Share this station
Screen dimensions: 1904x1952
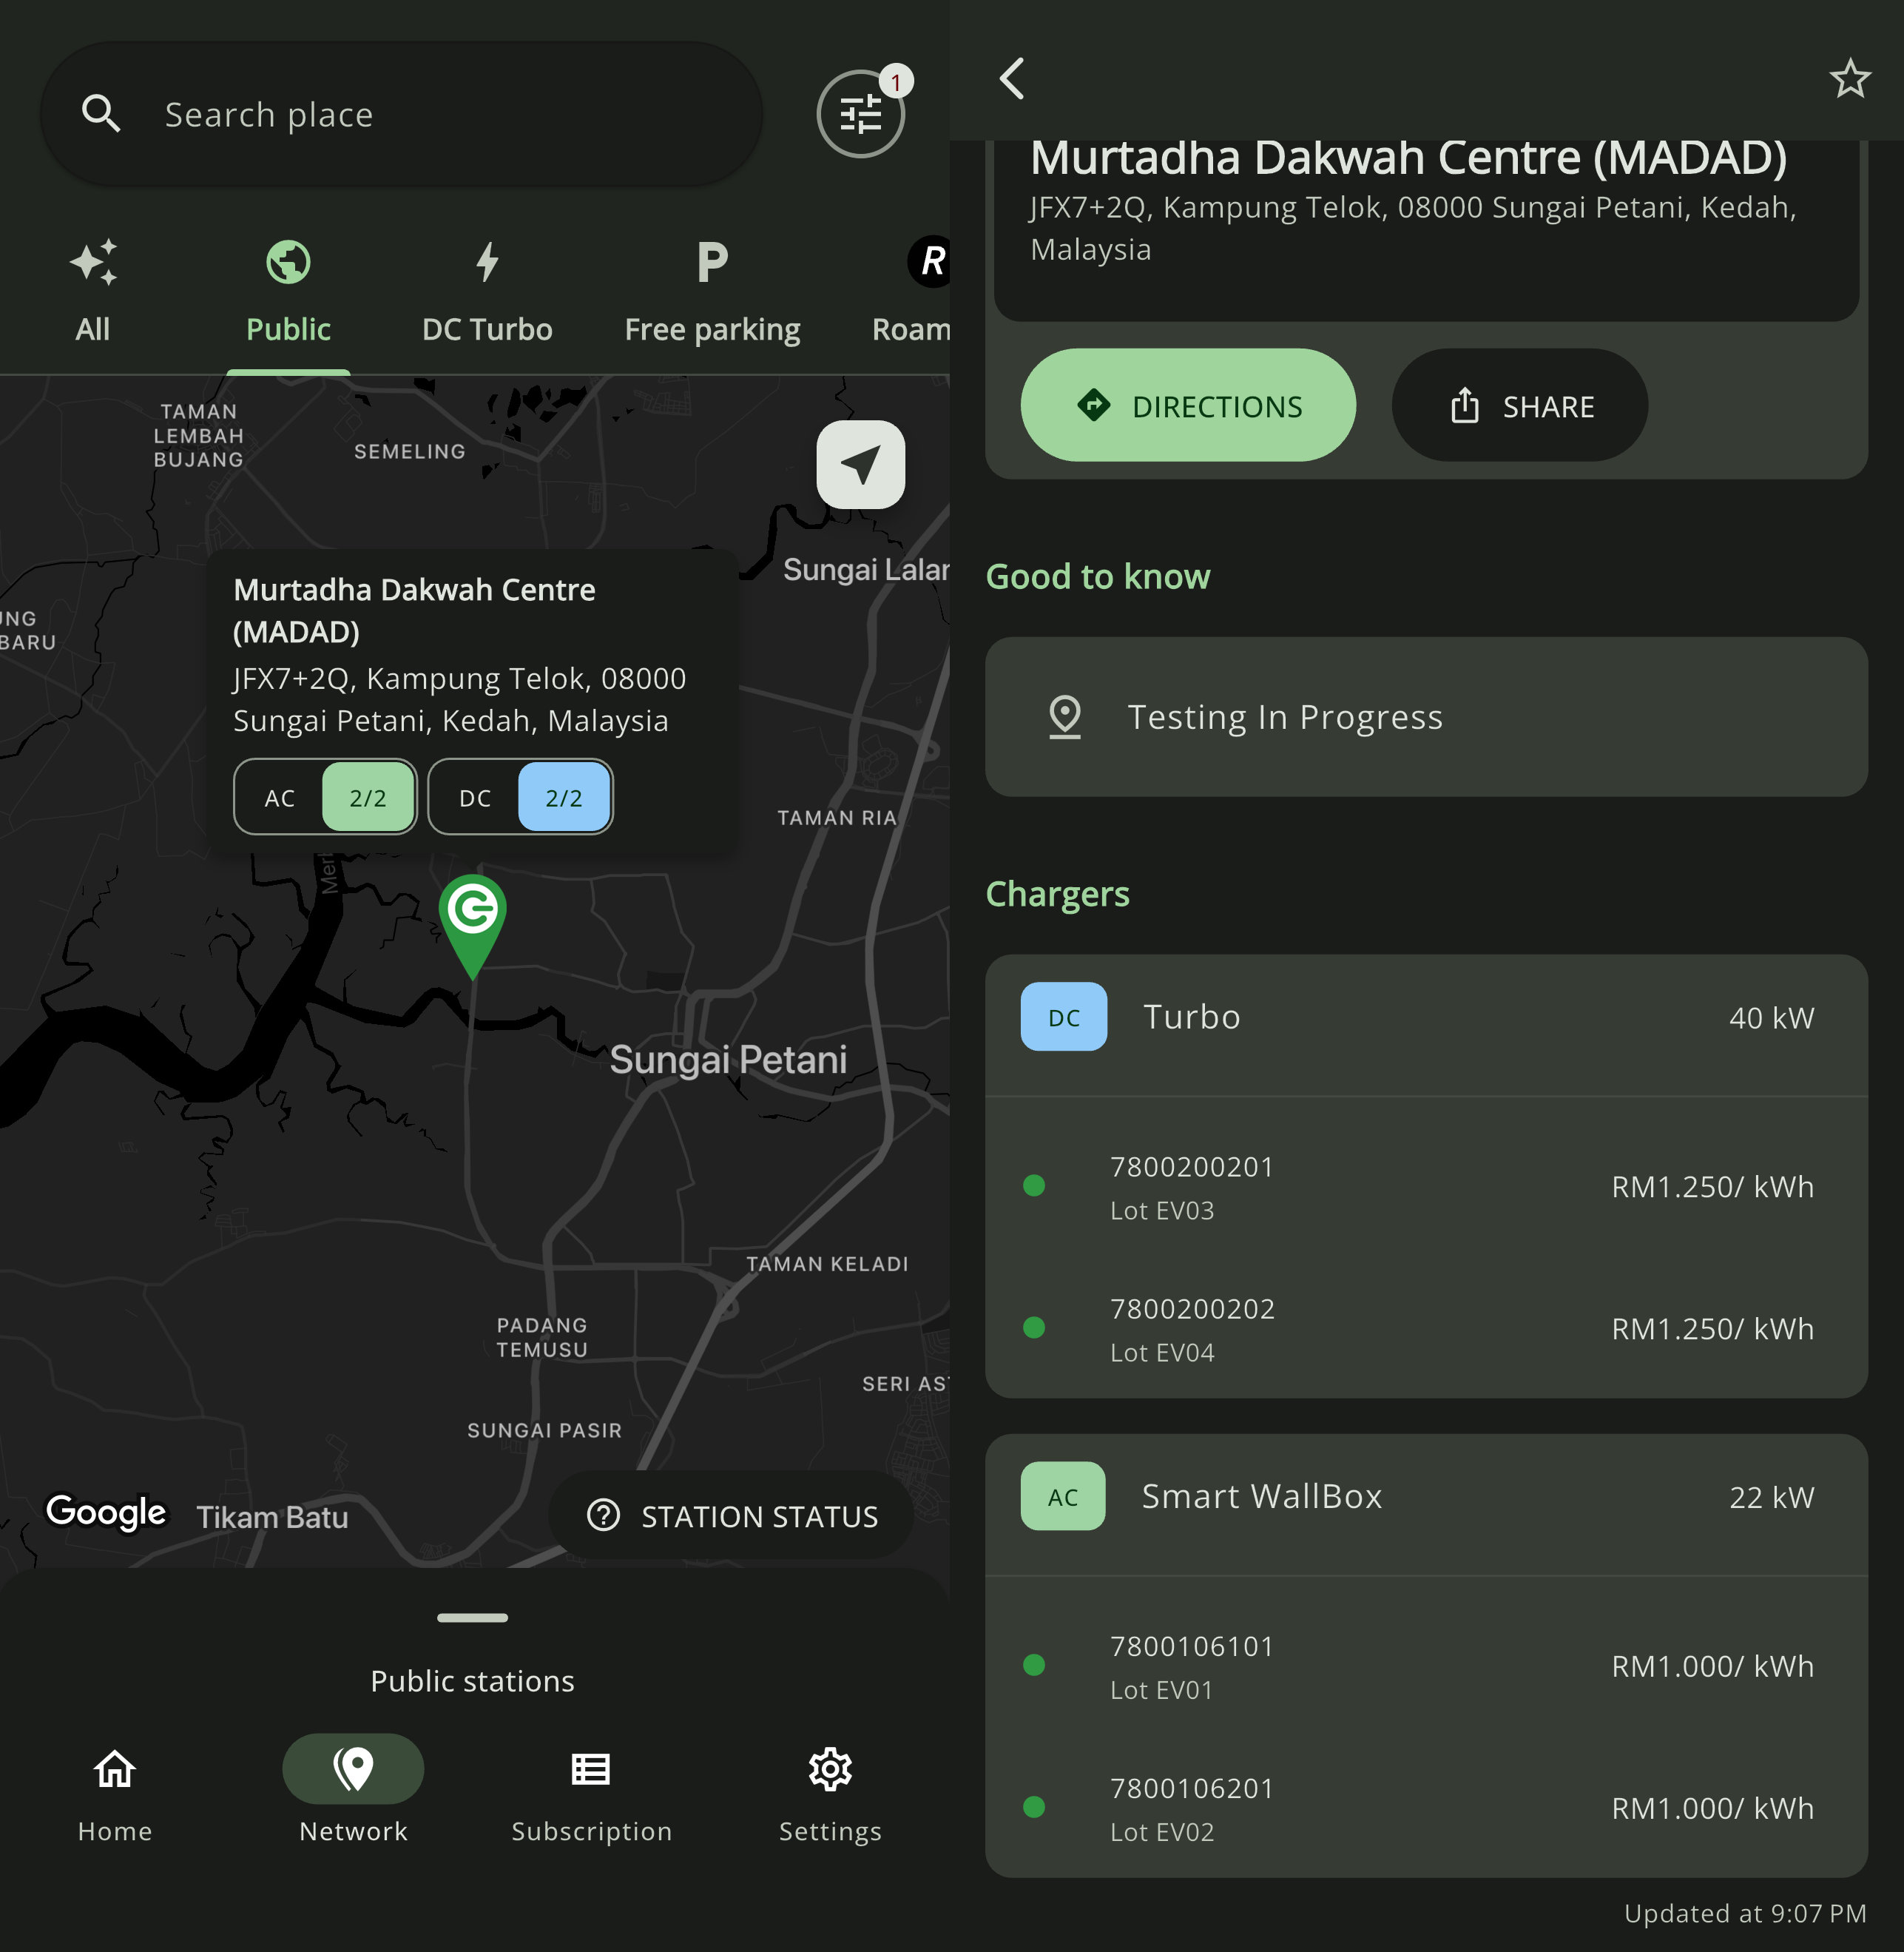coord(1519,405)
